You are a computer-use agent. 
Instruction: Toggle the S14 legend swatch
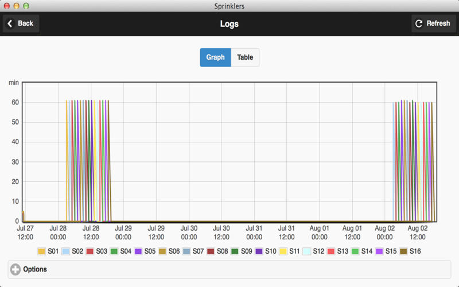coord(355,251)
